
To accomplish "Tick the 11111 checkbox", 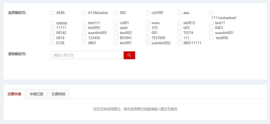I will [52, 28].
